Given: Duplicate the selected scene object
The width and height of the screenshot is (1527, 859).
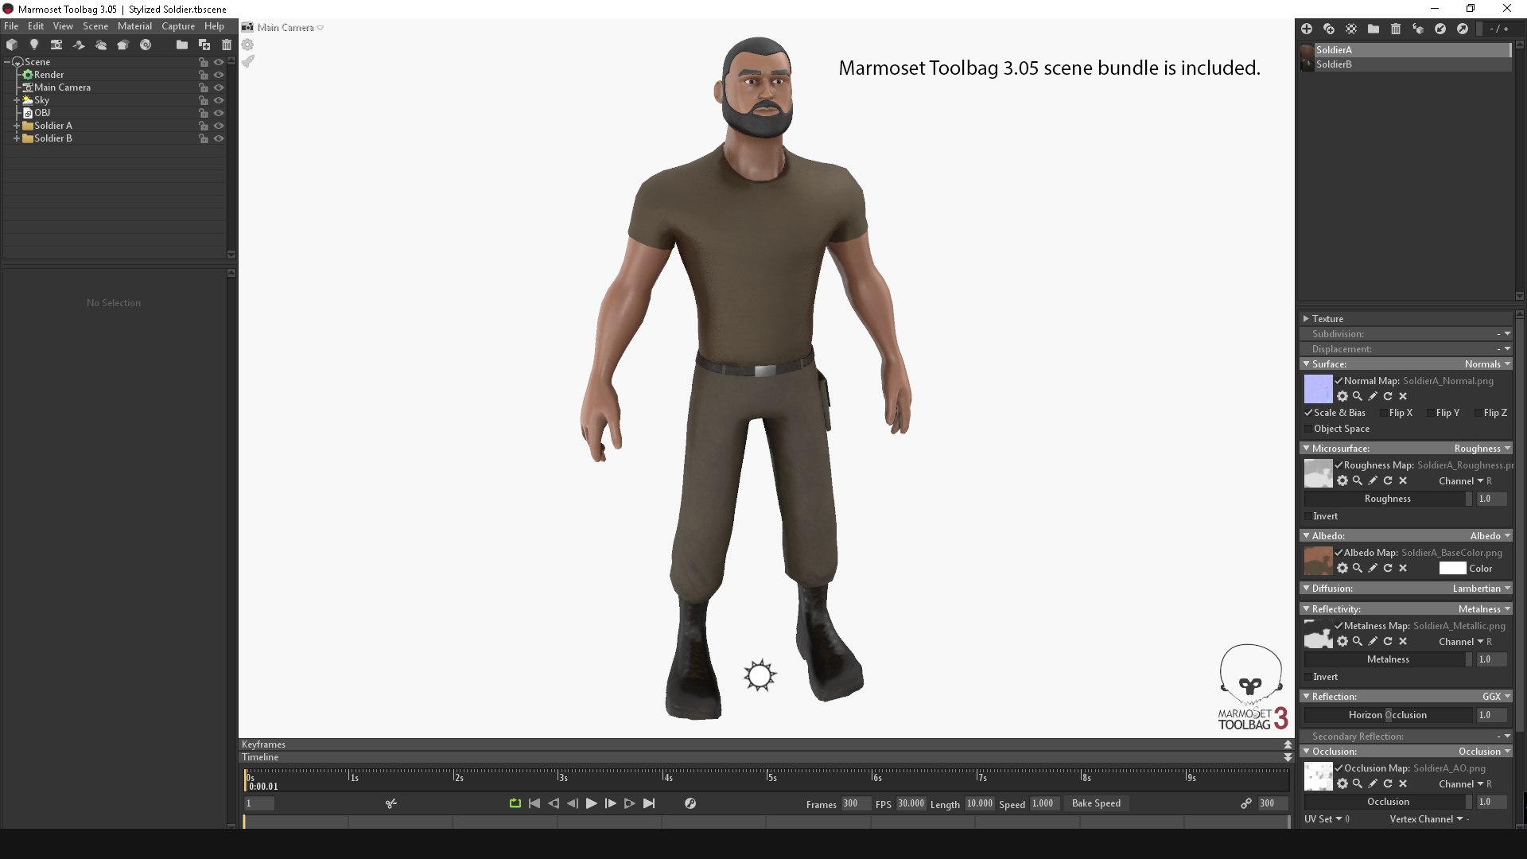Looking at the screenshot, I should (x=204, y=45).
